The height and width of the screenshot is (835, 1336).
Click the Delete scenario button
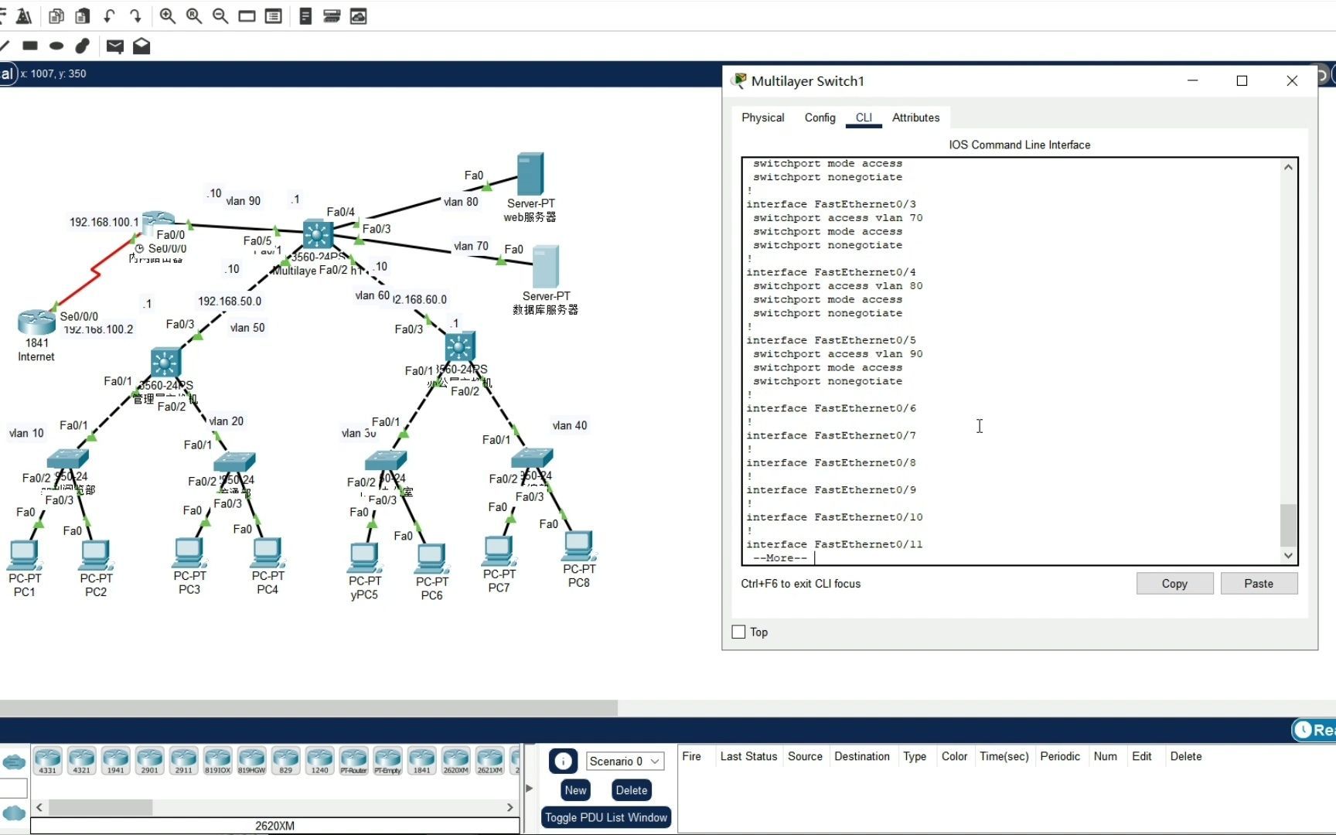pos(632,790)
